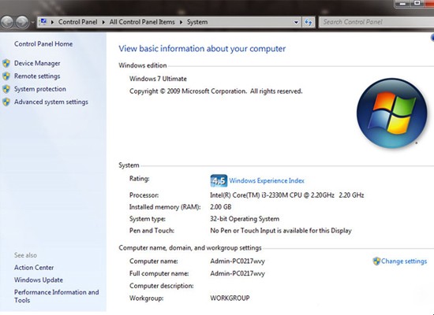Expand arrow after All Control Panel Items
Image resolution: width=434 pixels, height=315 pixels.
[x=181, y=22]
